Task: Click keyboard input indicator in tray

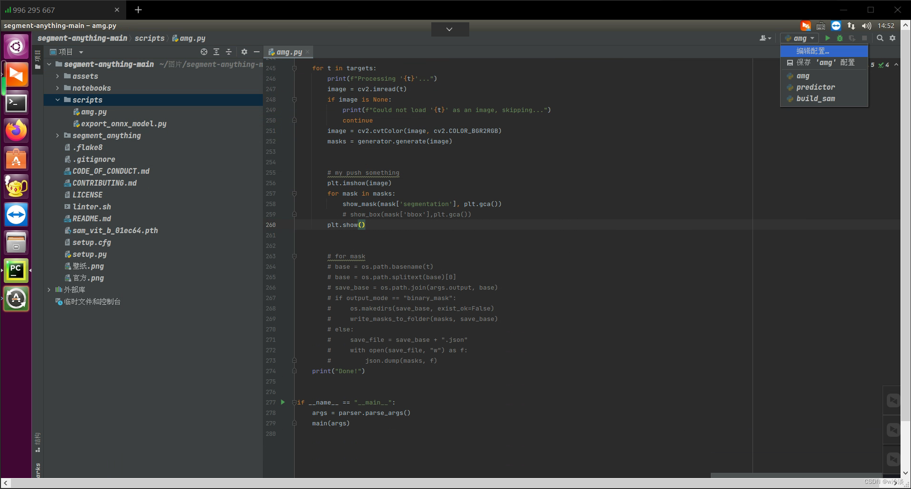Action: click(821, 26)
